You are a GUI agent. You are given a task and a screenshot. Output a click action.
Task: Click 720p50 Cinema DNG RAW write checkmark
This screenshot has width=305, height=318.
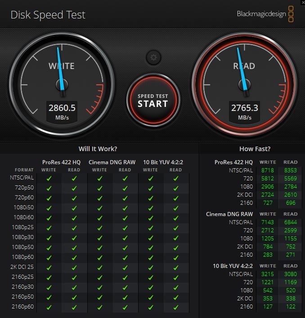pyautogui.click(x=100, y=189)
